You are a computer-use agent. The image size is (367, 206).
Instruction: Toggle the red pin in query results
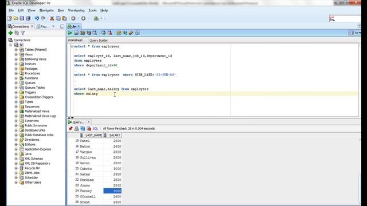click(x=71, y=128)
